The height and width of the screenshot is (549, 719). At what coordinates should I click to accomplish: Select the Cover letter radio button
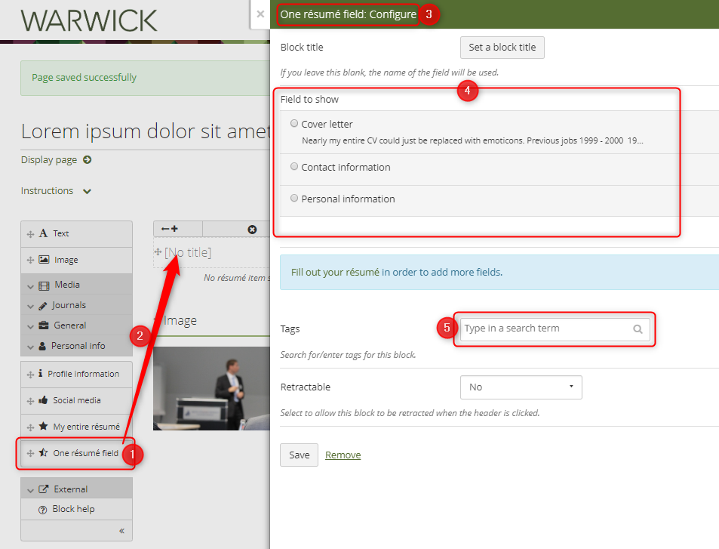(x=294, y=124)
